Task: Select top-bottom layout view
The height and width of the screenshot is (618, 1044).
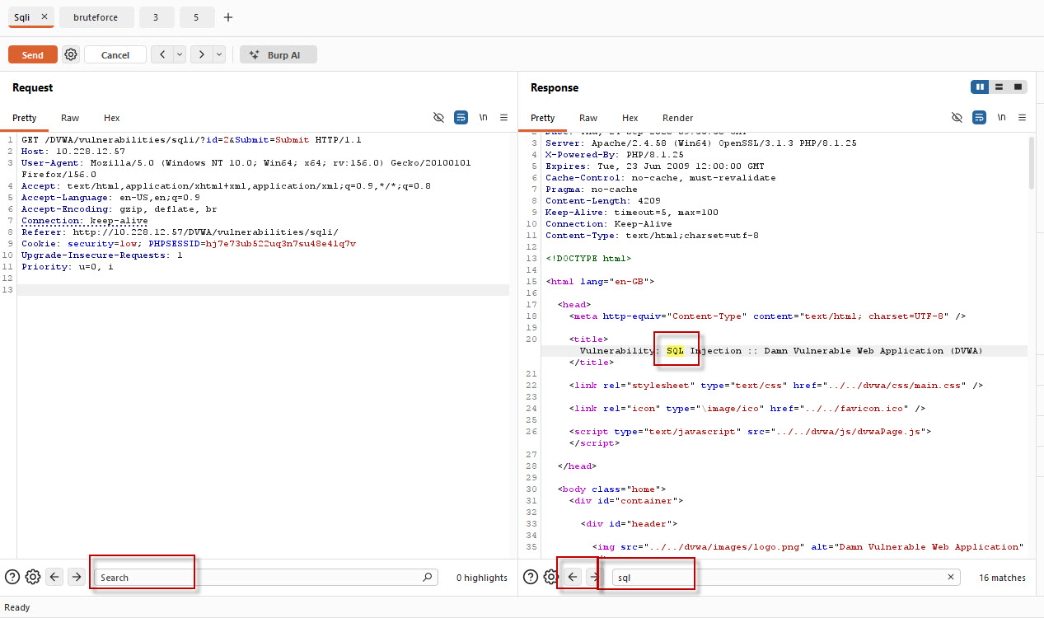Action: pyautogui.click(x=999, y=87)
